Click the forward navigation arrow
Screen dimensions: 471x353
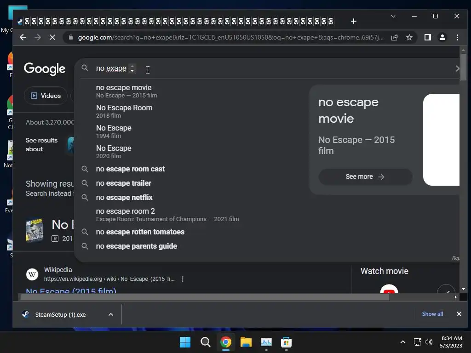coord(38,37)
